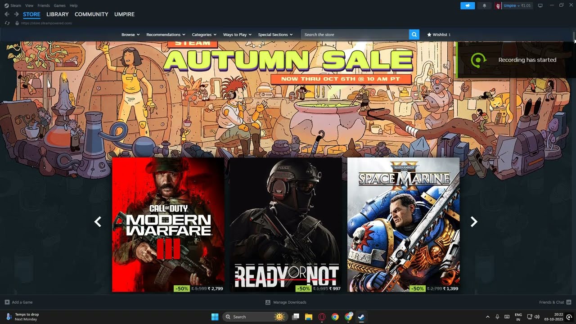Show hidden tray icons chevron
Viewport: 576px width, 324px height.
(x=487, y=317)
